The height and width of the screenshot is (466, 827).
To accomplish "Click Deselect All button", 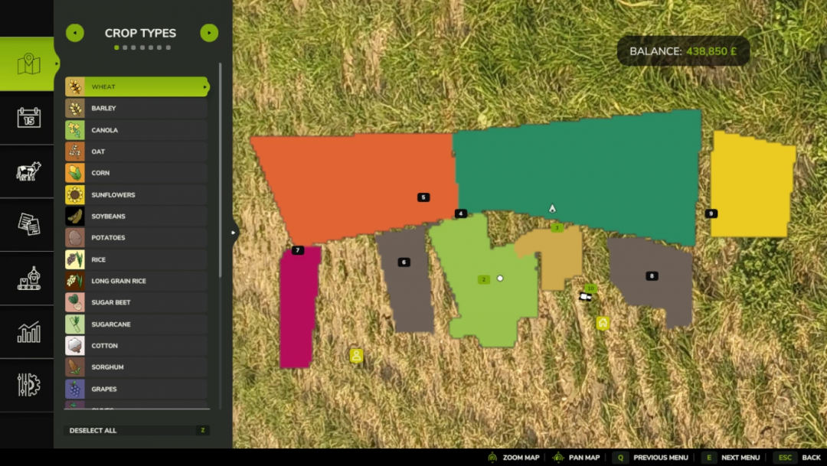I will 136,430.
